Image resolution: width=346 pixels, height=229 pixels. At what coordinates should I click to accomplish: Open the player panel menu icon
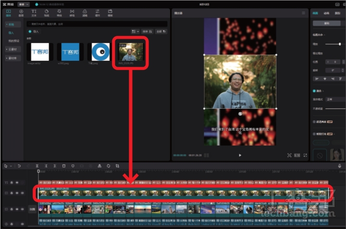(x=303, y=13)
